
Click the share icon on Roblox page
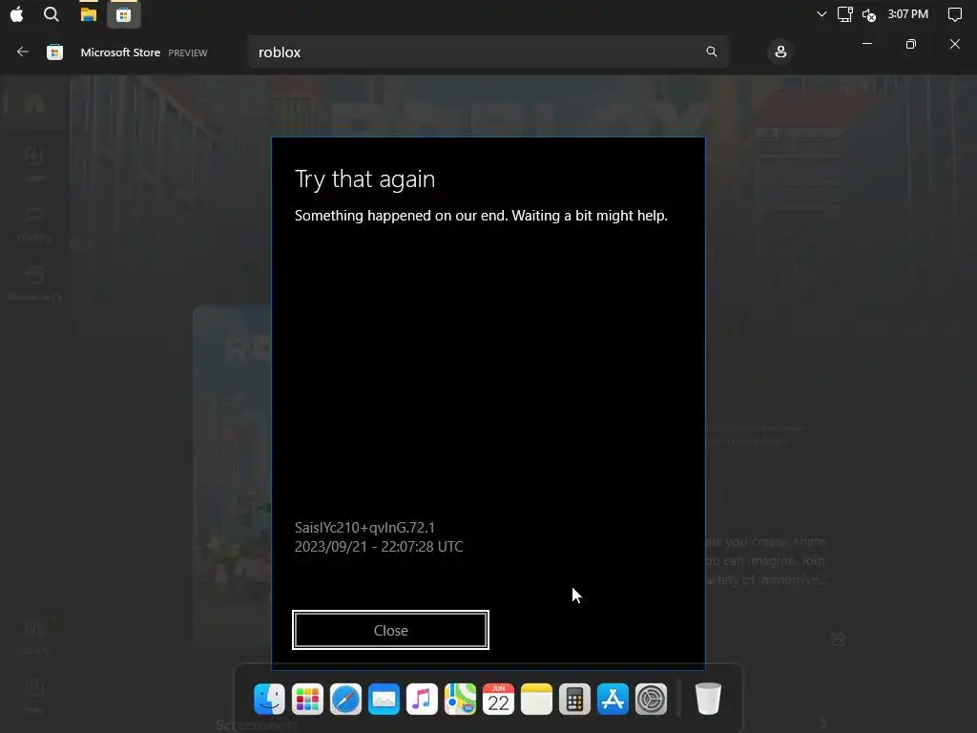839,639
